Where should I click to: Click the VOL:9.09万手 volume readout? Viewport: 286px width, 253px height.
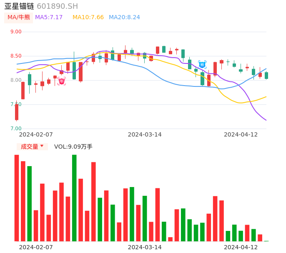(x=73, y=147)
